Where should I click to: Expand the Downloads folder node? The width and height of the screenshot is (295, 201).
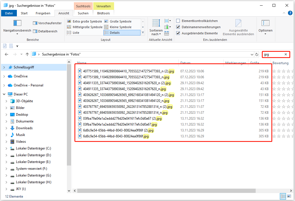(6, 128)
